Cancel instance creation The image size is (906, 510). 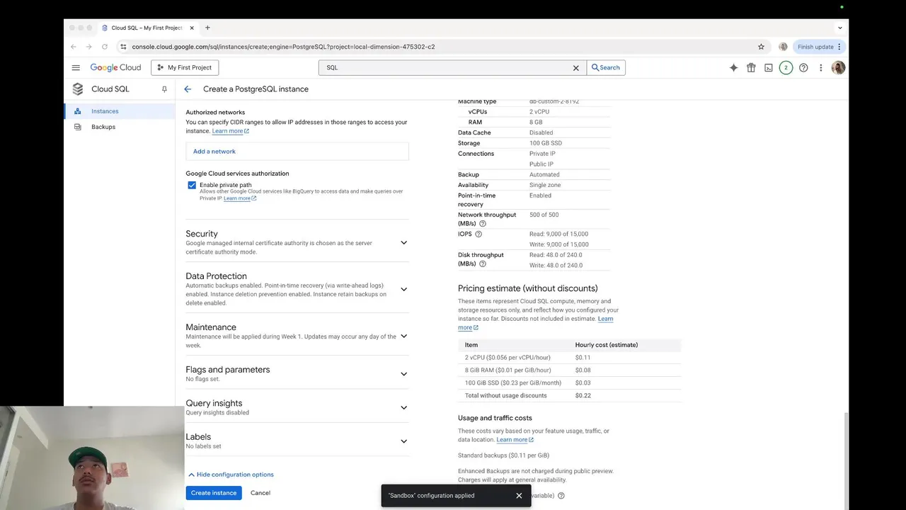(260, 493)
